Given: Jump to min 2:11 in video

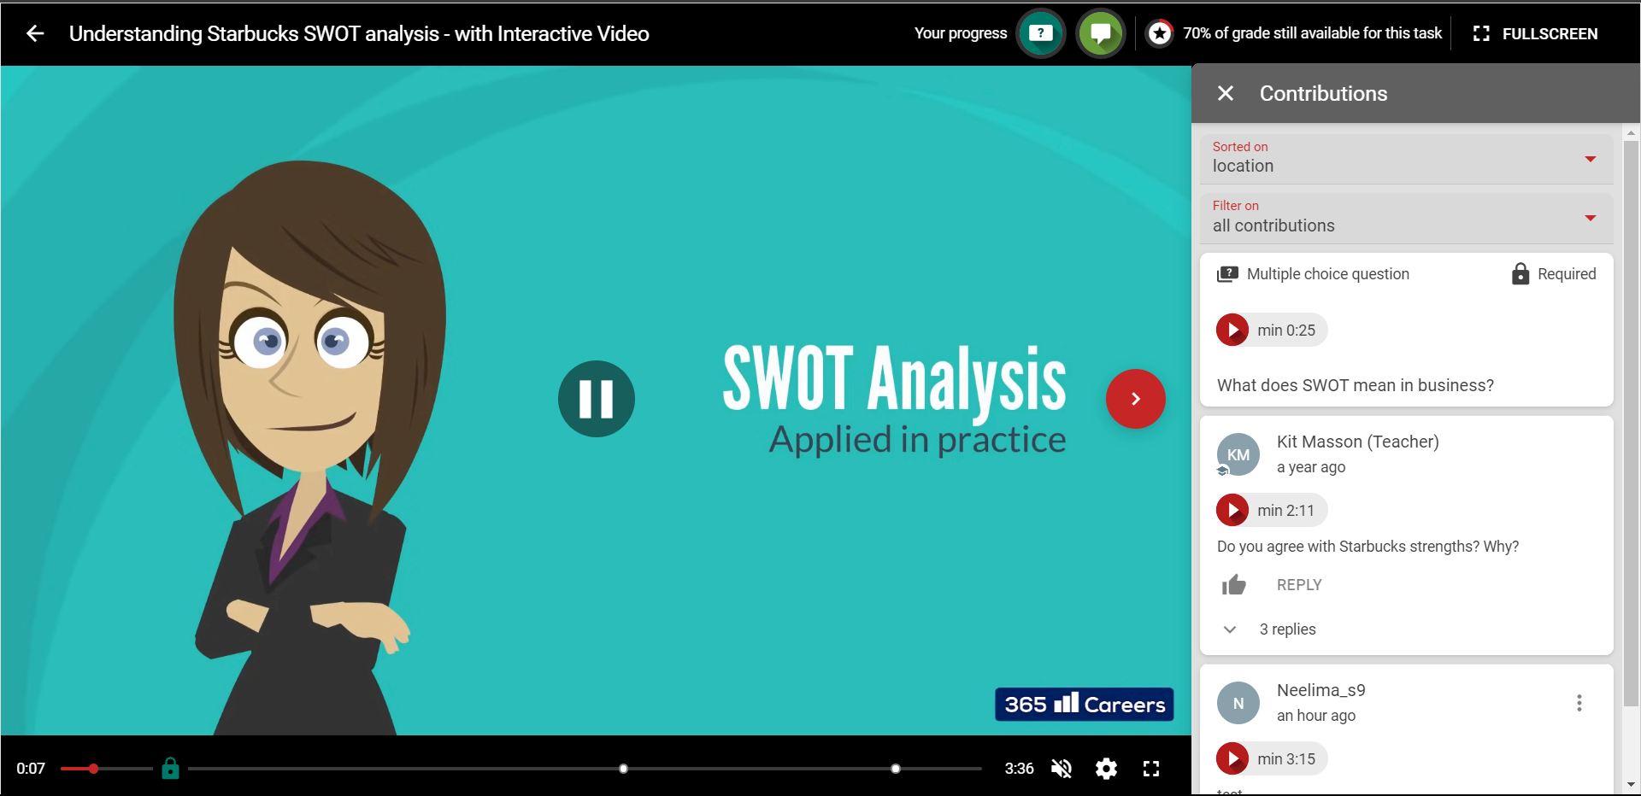Looking at the screenshot, I should [x=1272, y=510].
